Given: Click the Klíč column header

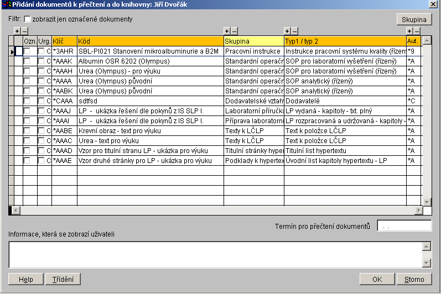Looking at the screenshot, I should click(64, 41).
